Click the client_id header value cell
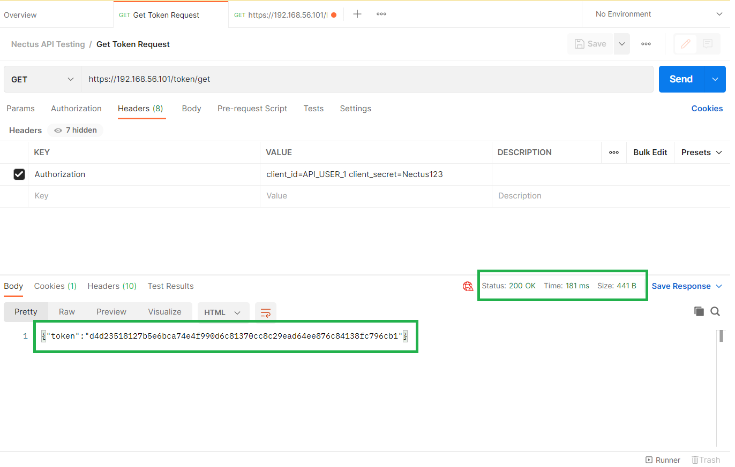 (x=376, y=174)
